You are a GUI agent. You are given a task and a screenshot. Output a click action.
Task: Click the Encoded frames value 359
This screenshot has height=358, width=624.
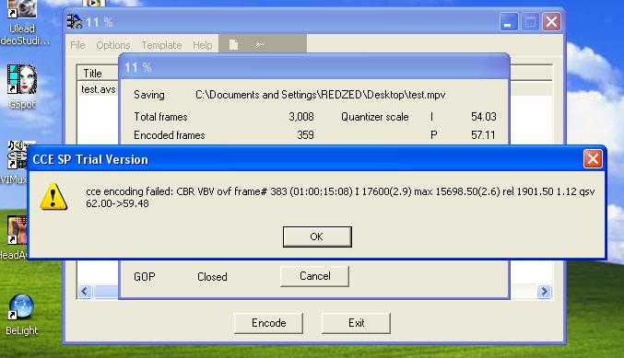point(305,135)
